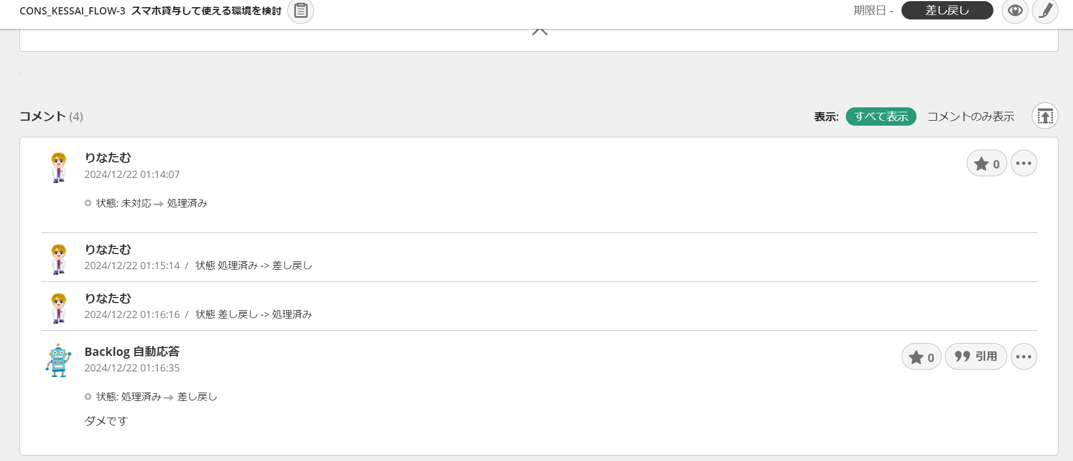Open more options on the Backlog 自動応答 comment
This screenshot has height=461, width=1073.
tap(1024, 356)
